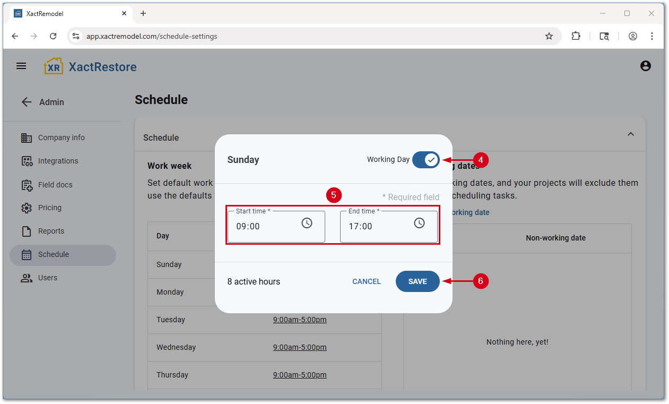Click the SAVE button
The height and width of the screenshot is (404, 669).
pos(418,281)
